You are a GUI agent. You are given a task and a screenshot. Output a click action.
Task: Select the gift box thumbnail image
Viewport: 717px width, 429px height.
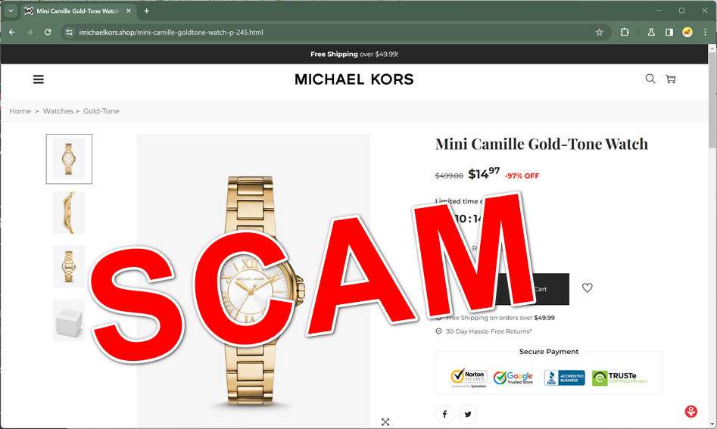(69, 320)
